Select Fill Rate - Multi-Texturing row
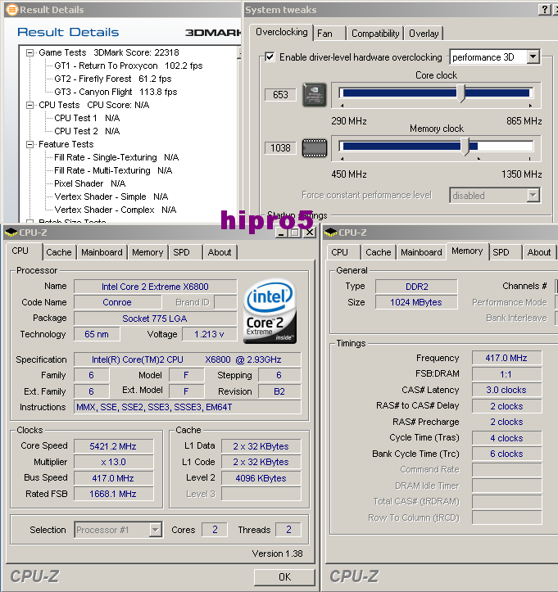This screenshot has height=592, width=558. tap(113, 170)
